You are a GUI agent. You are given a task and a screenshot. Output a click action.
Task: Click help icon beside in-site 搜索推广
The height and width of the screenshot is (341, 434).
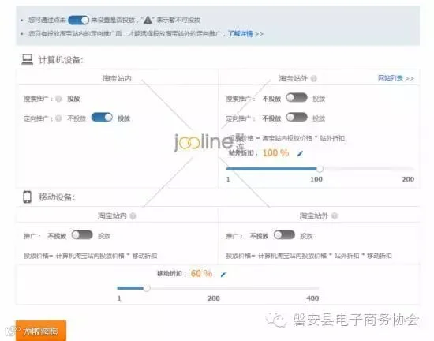coord(58,99)
